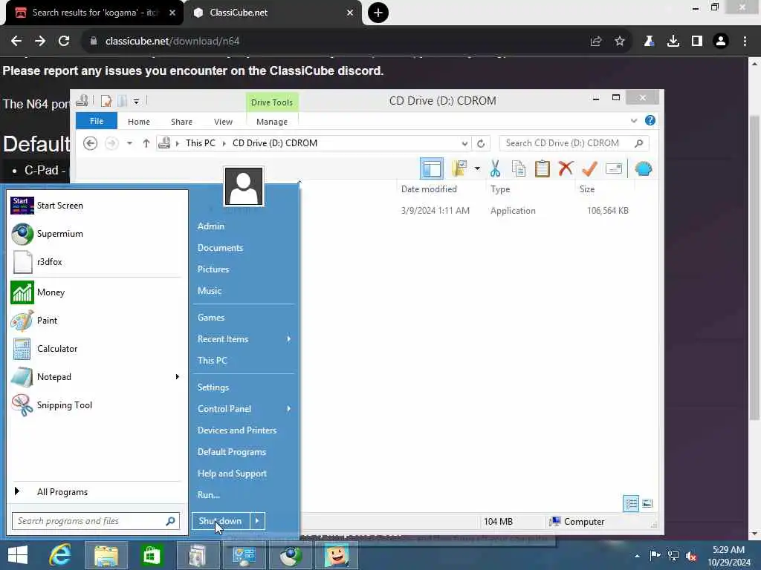Image resolution: width=761 pixels, height=570 pixels.
Task: Switch to details view in Explorer
Action: pyautogui.click(x=631, y=504)
